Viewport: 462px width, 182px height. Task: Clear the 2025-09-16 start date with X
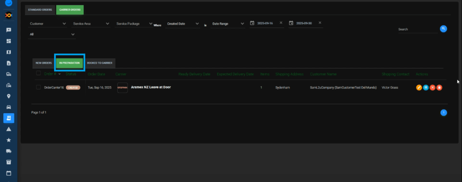coord(281,23)
